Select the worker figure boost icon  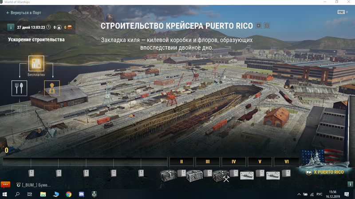[52, 88]
